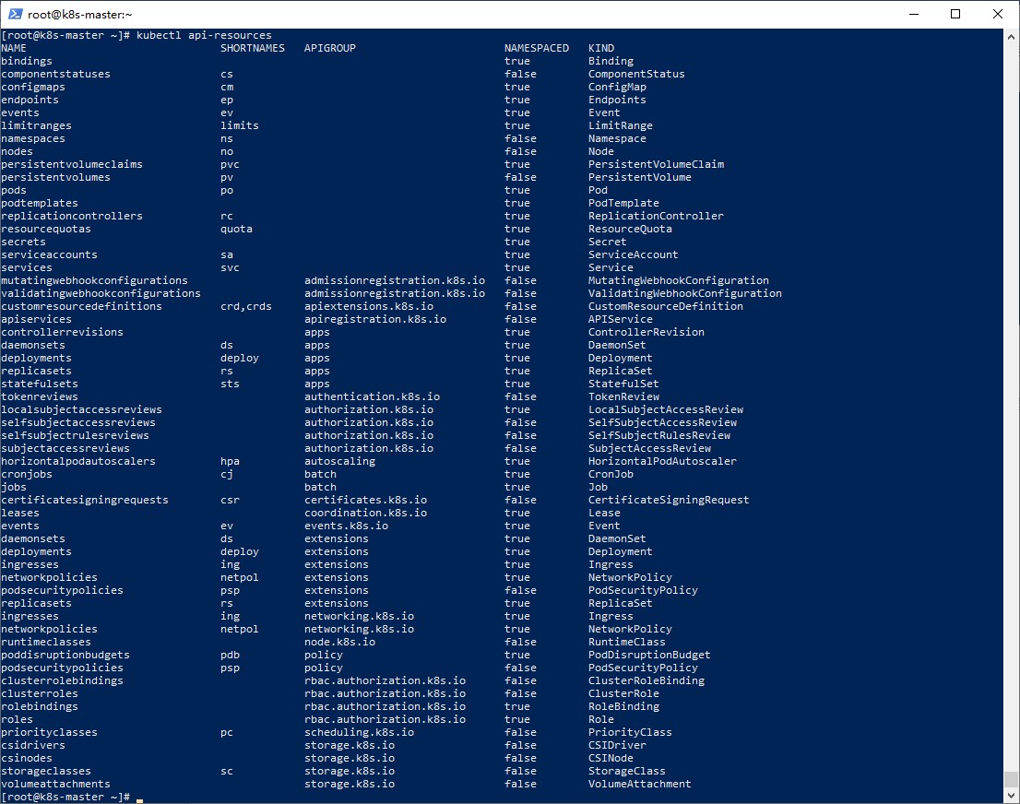Click the 'nodes' resource name
Screen dimensions: 1020x804
pos(17,151)
